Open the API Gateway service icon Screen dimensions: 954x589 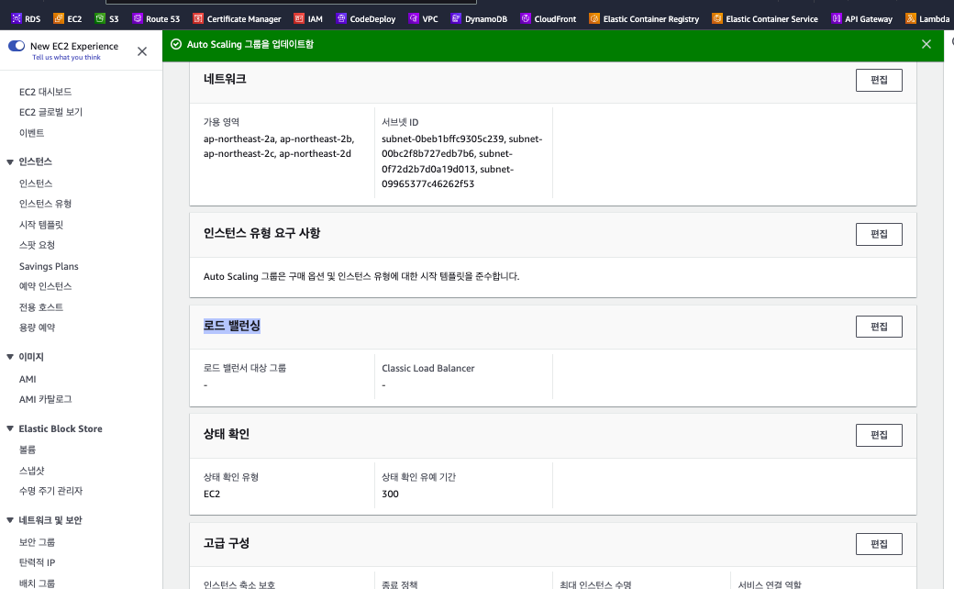pyautogui.click(x=837, y=19)
